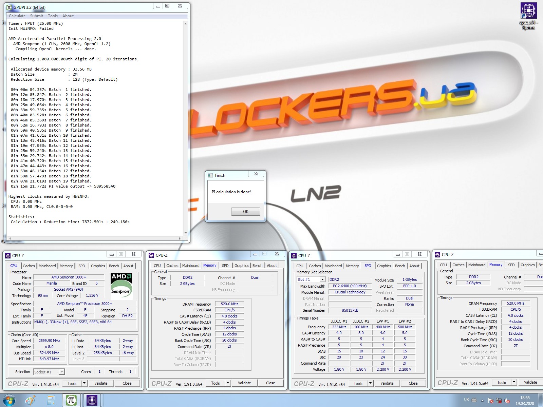Expand the Tools arrow in the CPU-Z SPD window
Viewport: 543px width, 407px height.
(370, 383)
